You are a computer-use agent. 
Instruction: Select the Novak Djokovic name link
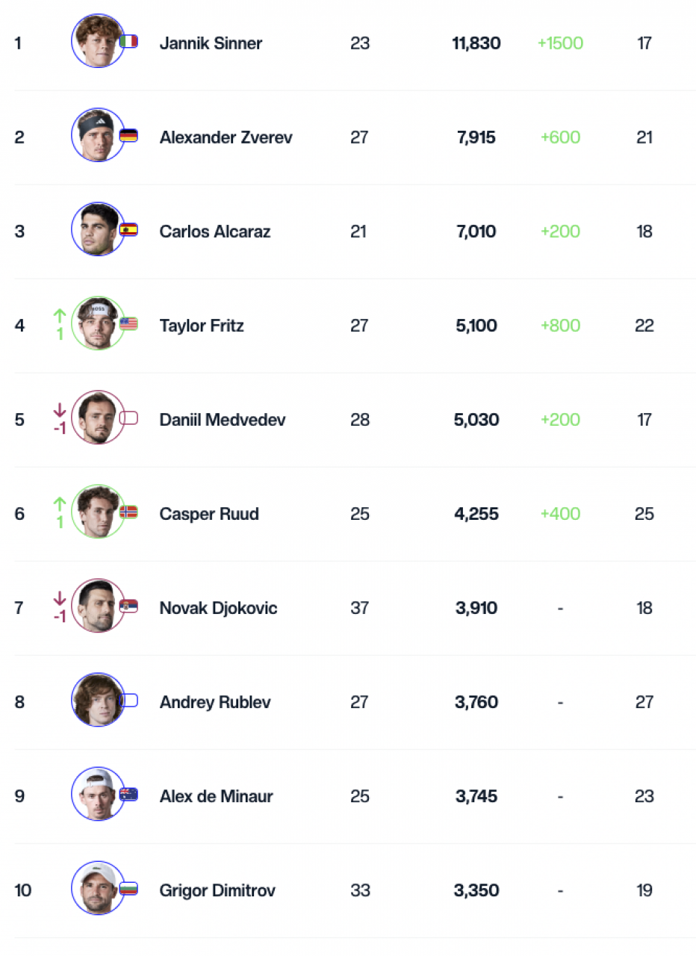pos(218,608)
